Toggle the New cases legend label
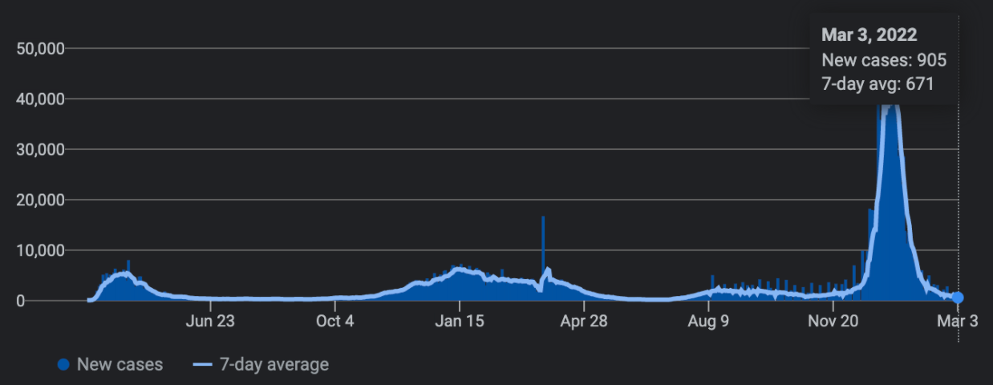This screenshot has height=385, width=993. [120, 365]
